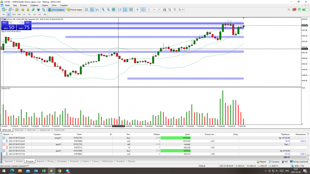
Task: Sort history by Время column
Action: 6,134
